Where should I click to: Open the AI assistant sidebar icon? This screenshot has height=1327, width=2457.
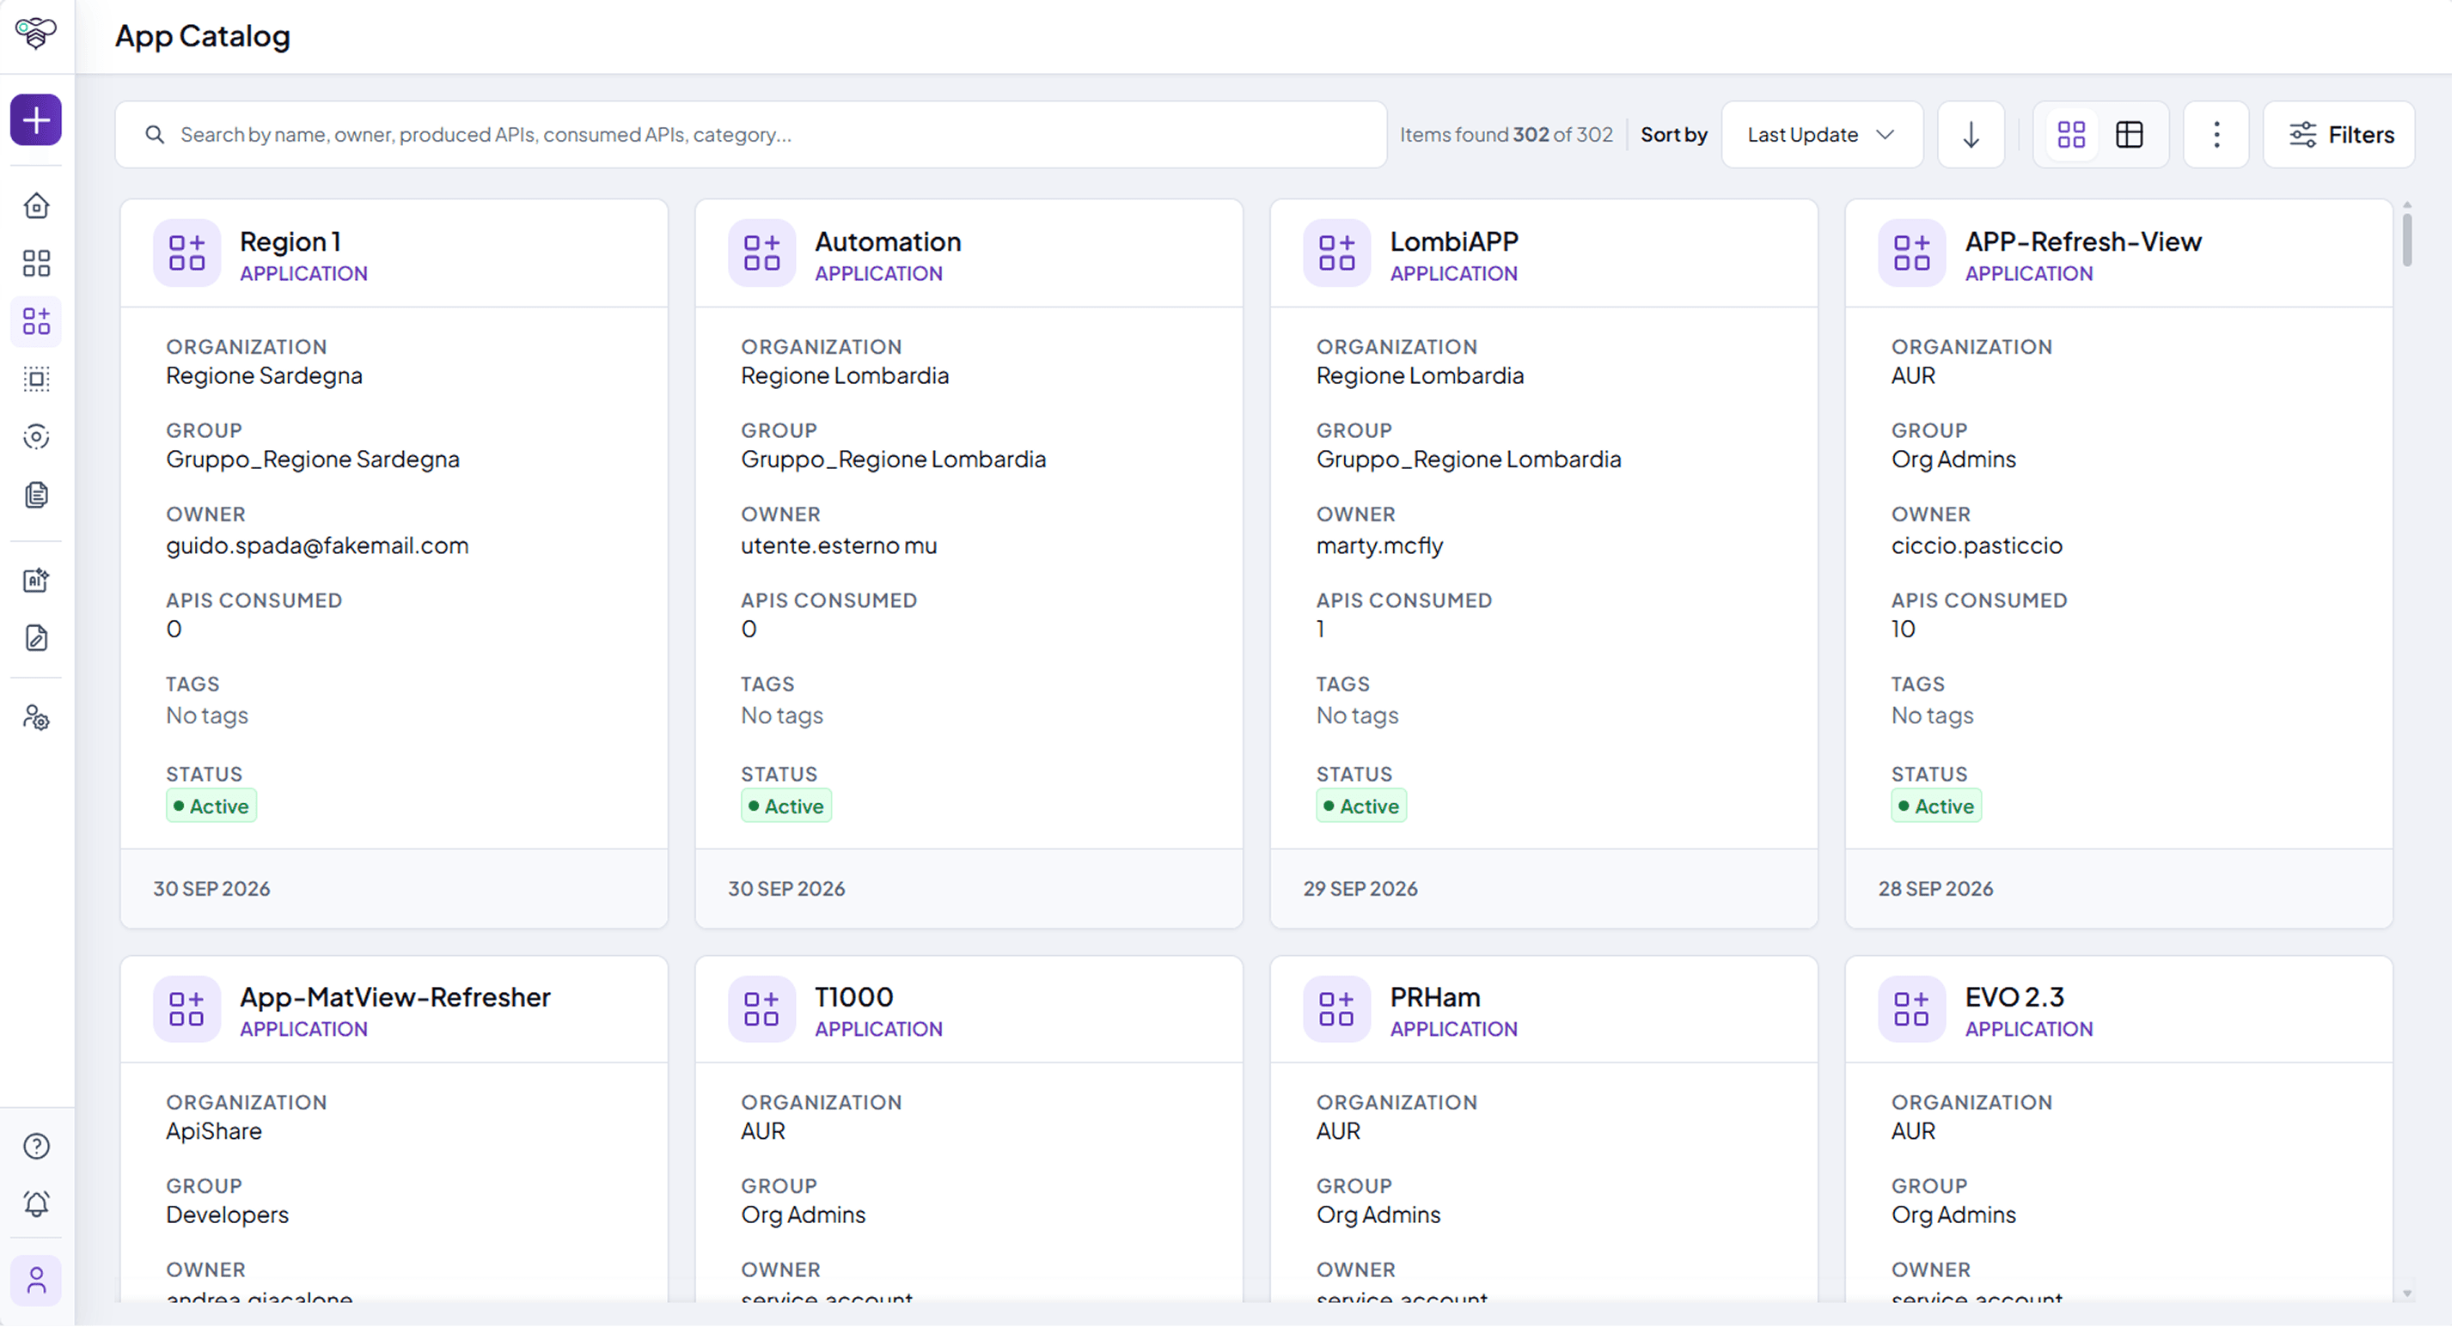point(36,581)
